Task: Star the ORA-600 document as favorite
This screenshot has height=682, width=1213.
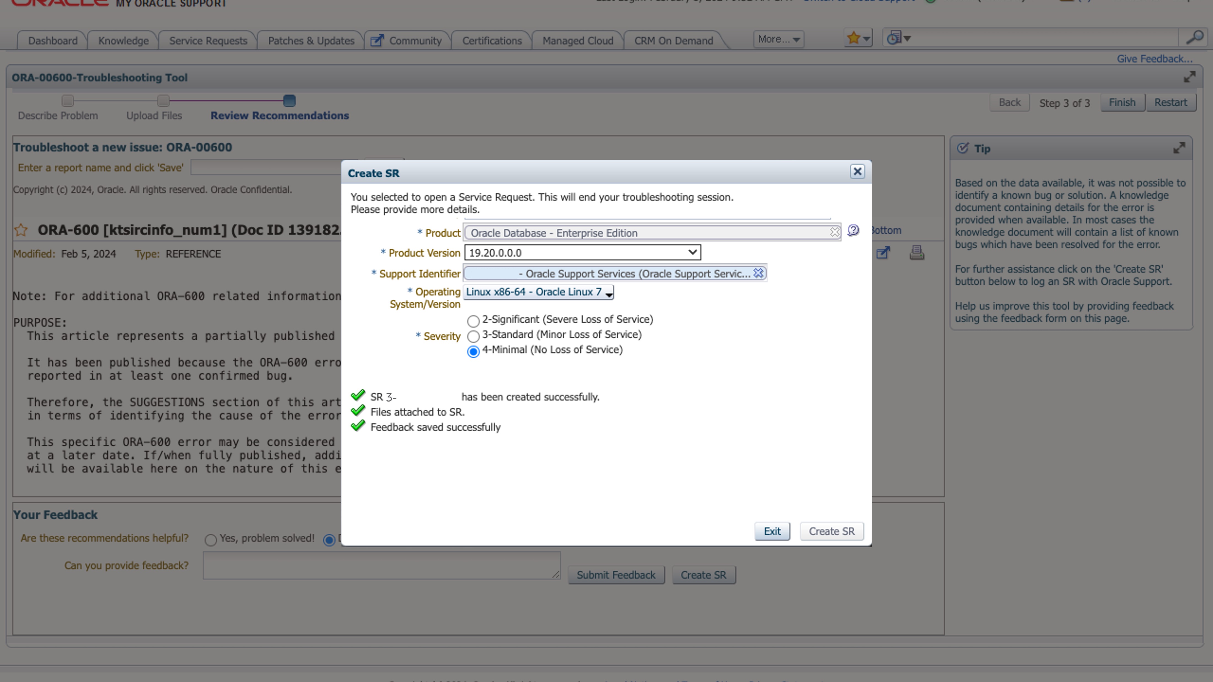Action: coord(21,230)
